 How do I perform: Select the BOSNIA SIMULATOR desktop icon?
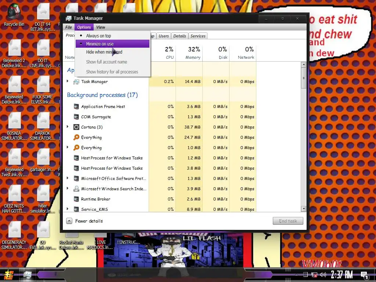pos(14,127)
